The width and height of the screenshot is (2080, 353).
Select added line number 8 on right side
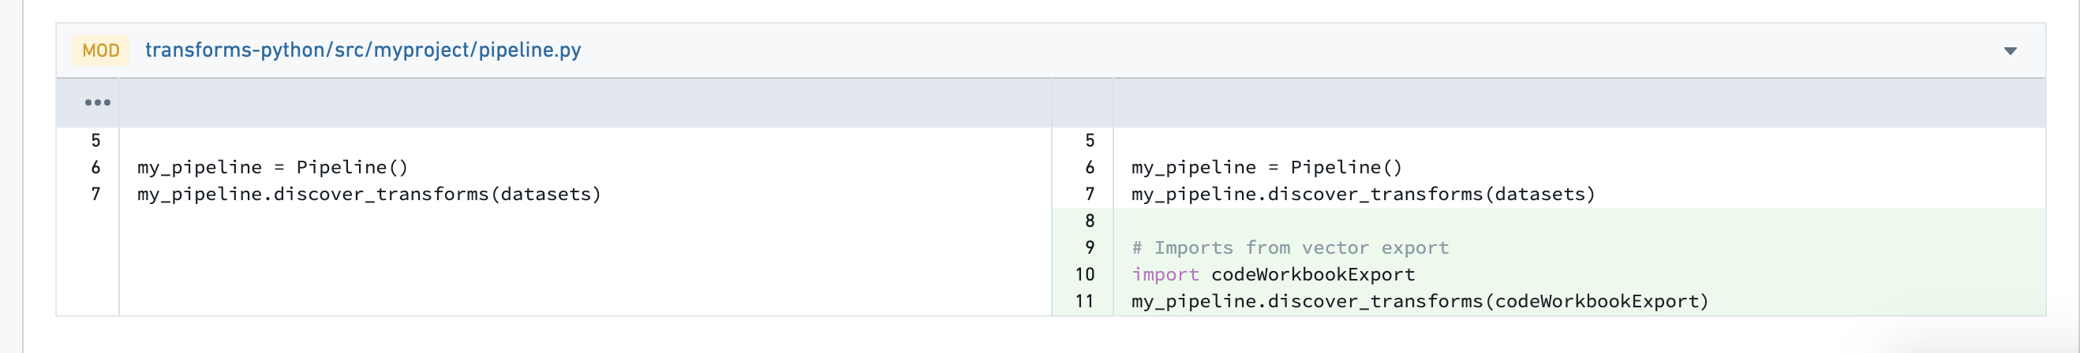1089,221
